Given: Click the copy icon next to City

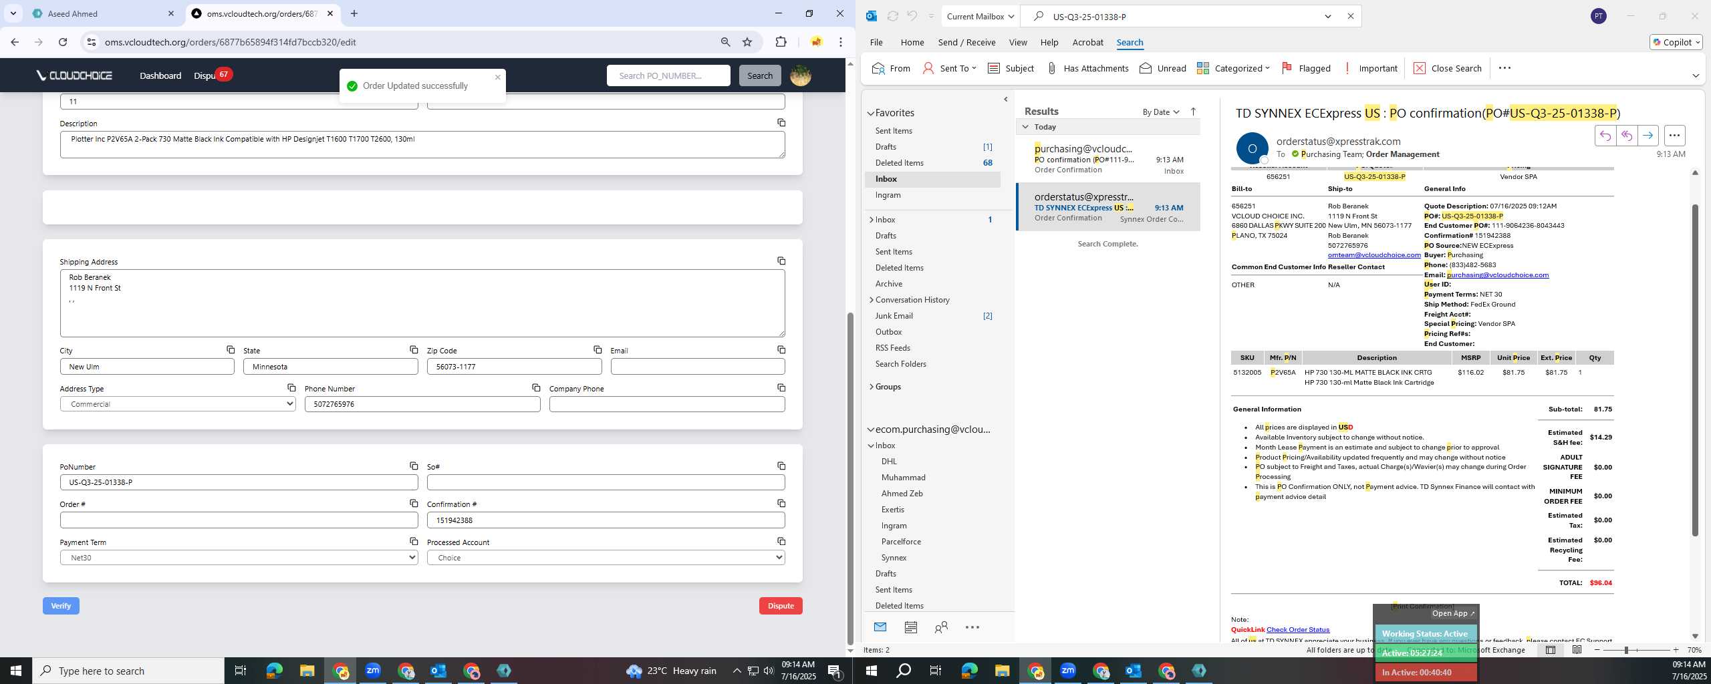Looking at the screenshot, I should click(231, 350).
